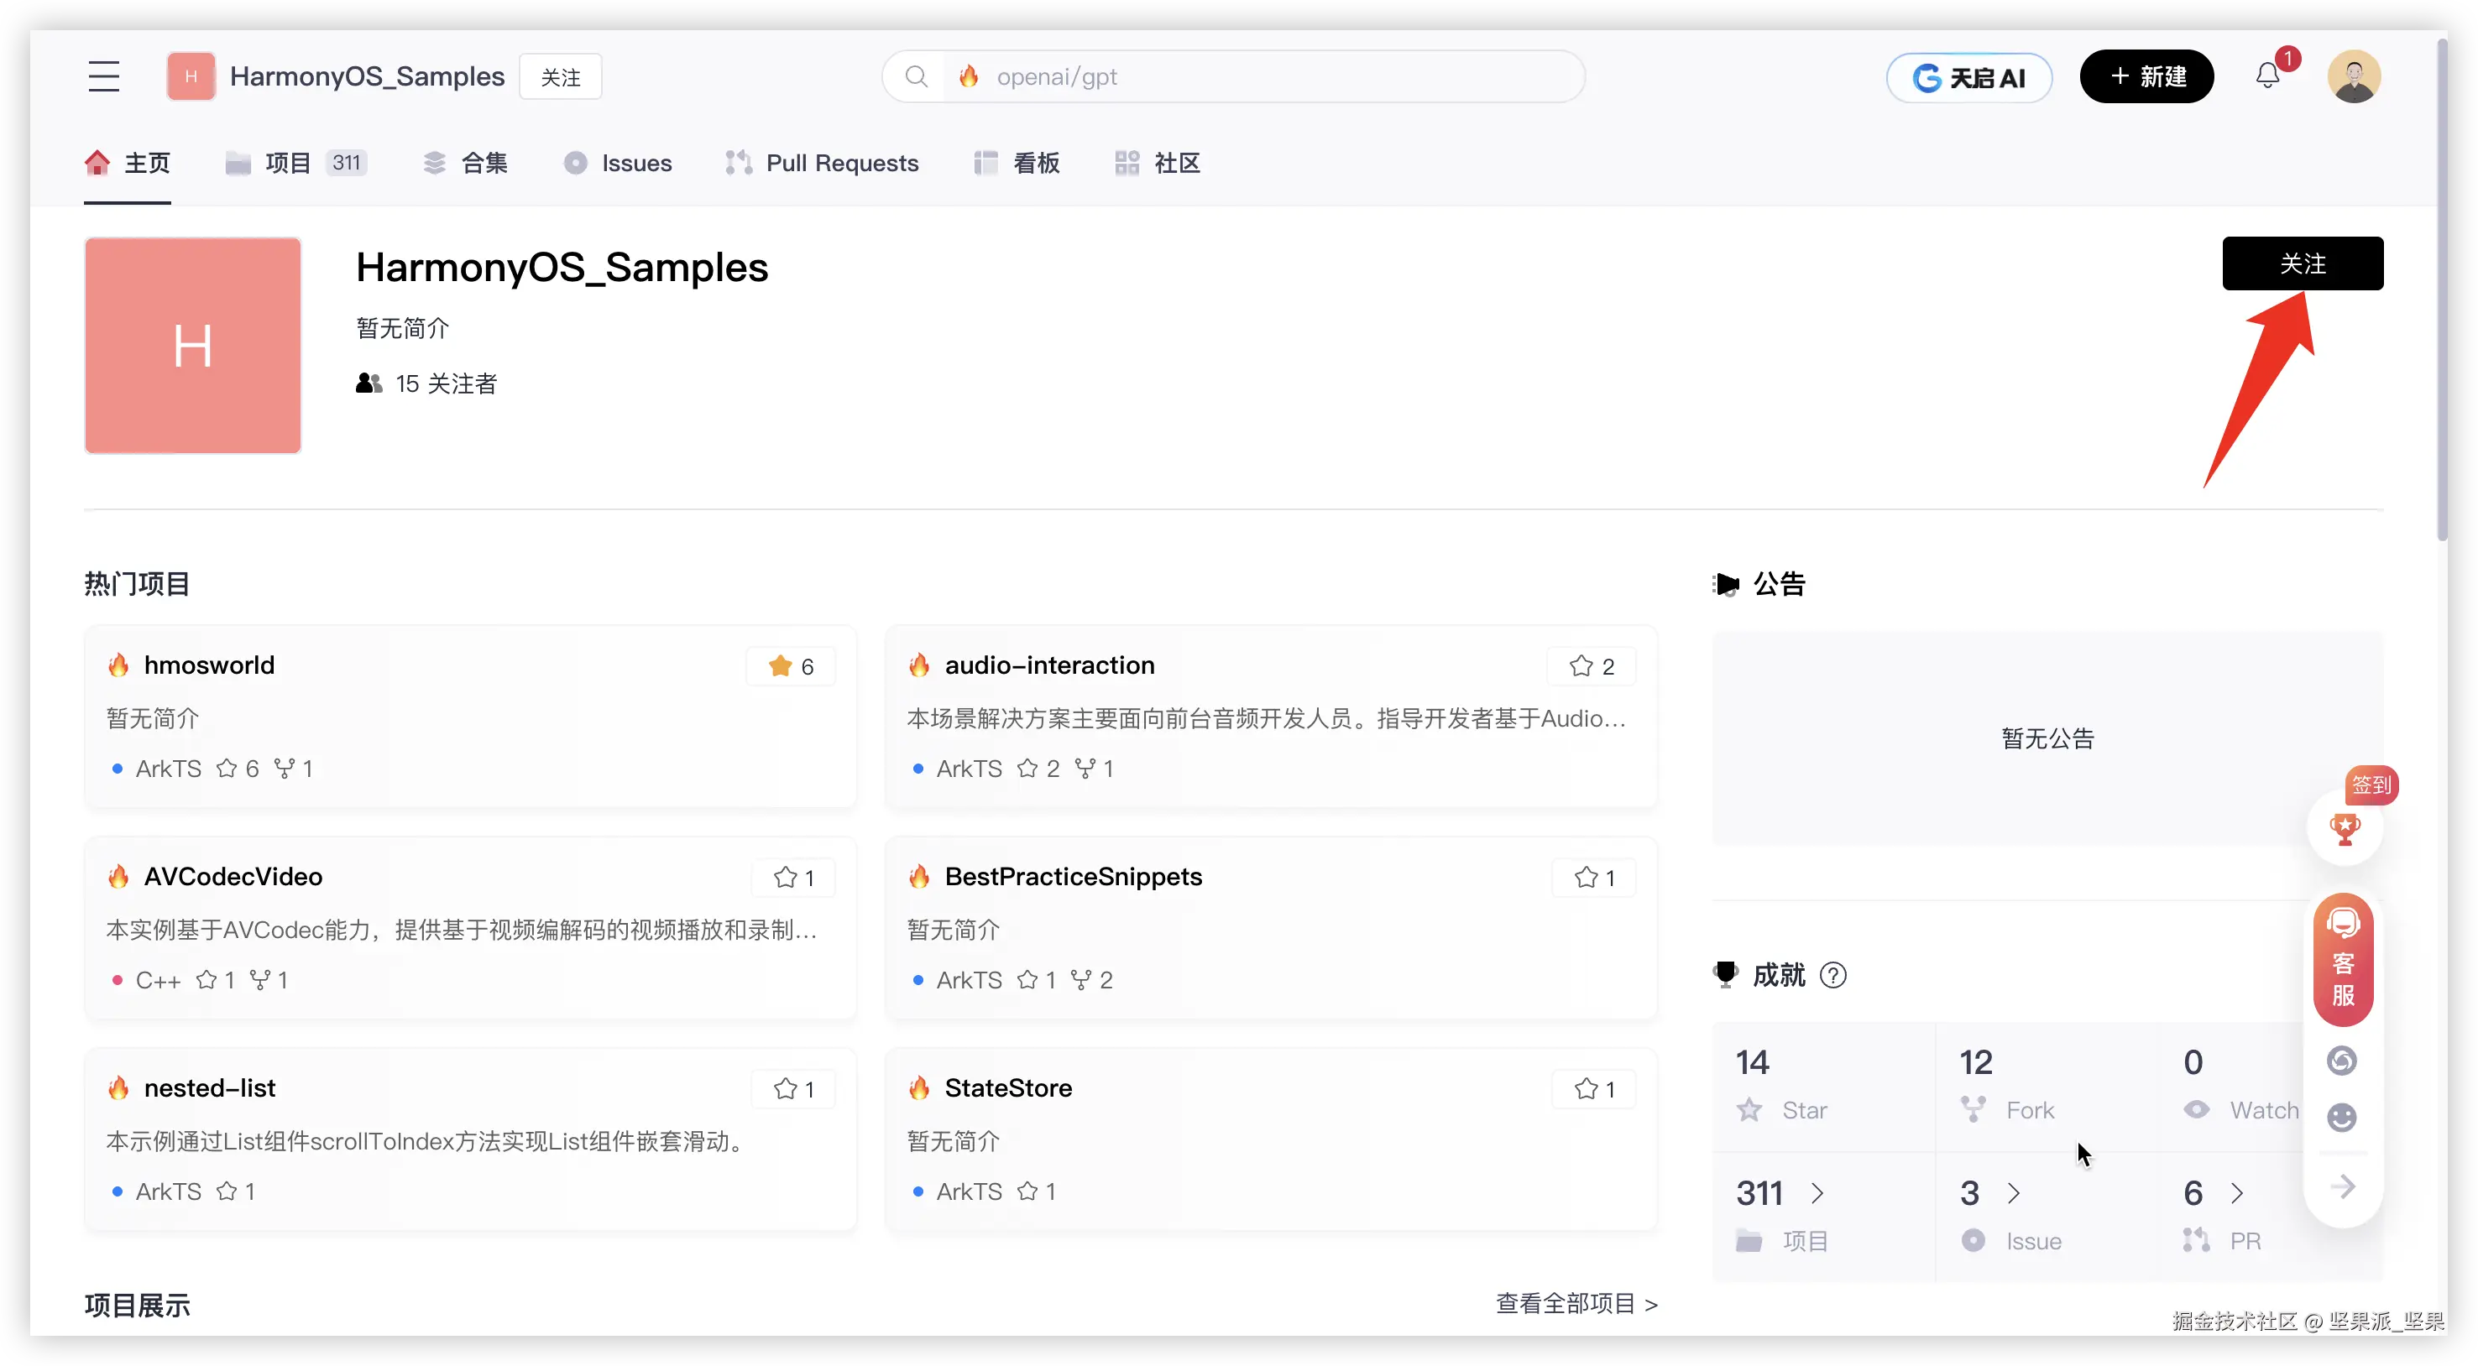Expand the 3 Issue chevron
This screenshot has width=2478, height=1366.
pyautogui.click(x=2015, y=1193)
